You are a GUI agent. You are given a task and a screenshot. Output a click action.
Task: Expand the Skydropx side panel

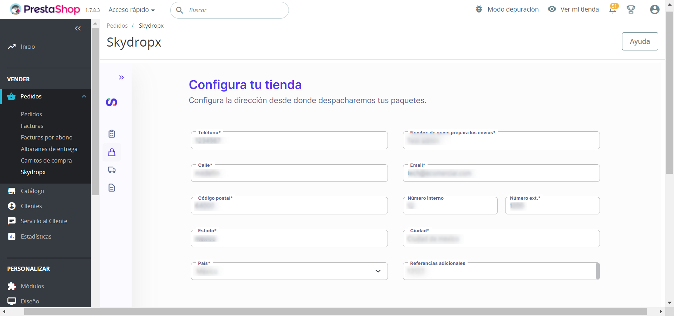coord(121,77)
